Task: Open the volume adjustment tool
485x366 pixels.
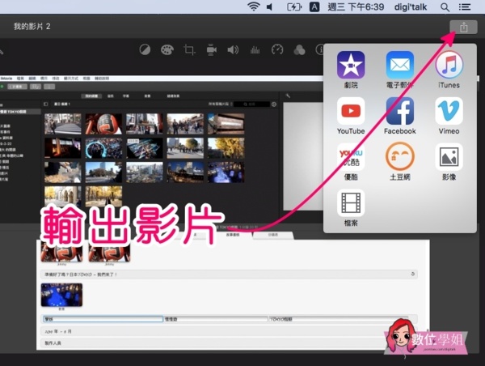Action: click(x=233, y=50)
